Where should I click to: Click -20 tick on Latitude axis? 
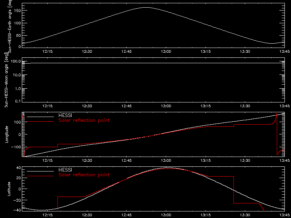(x=17, y=200)
